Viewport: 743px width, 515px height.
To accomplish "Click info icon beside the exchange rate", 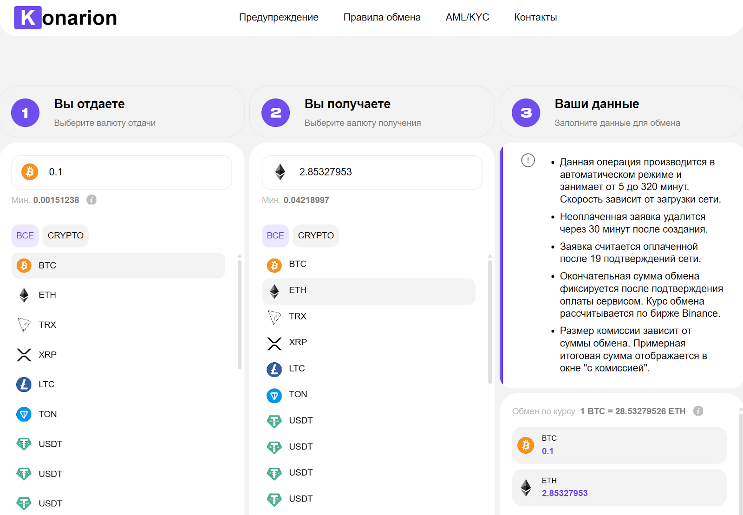I will point(698,411).
